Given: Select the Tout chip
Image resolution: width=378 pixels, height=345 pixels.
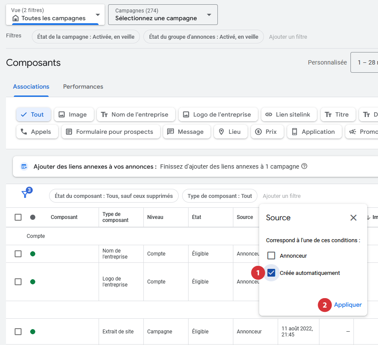Looking at the screenshot, I should point(34,114).
